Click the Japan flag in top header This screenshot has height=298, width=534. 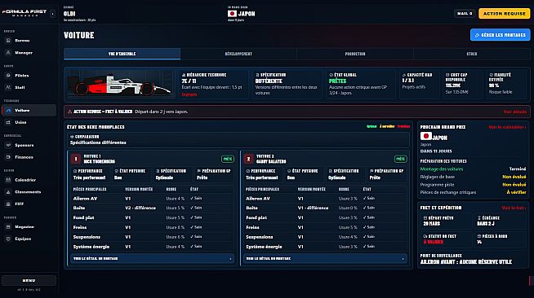point(232,14)
